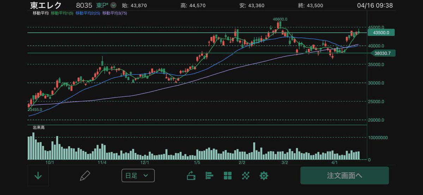The image size is (423, 195).
Task: Tap the 4/1 date axis label
Action: 335,162
